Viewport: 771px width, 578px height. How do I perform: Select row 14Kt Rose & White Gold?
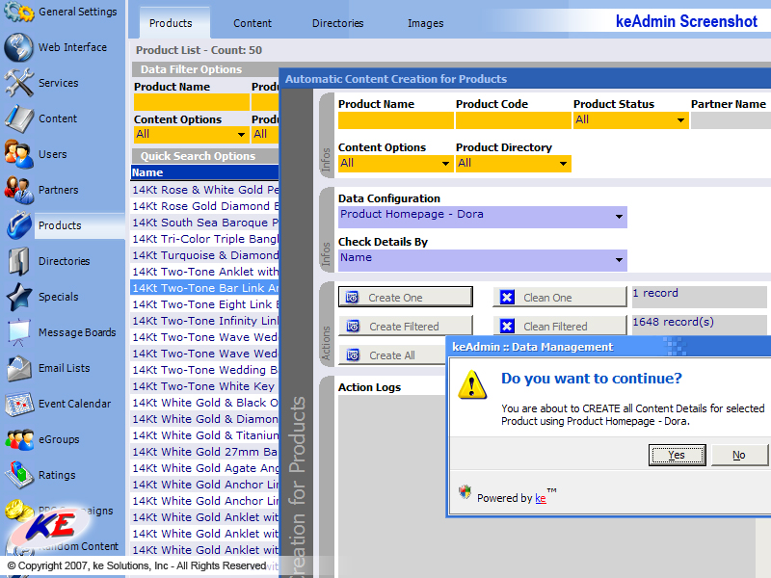(205, 190)
